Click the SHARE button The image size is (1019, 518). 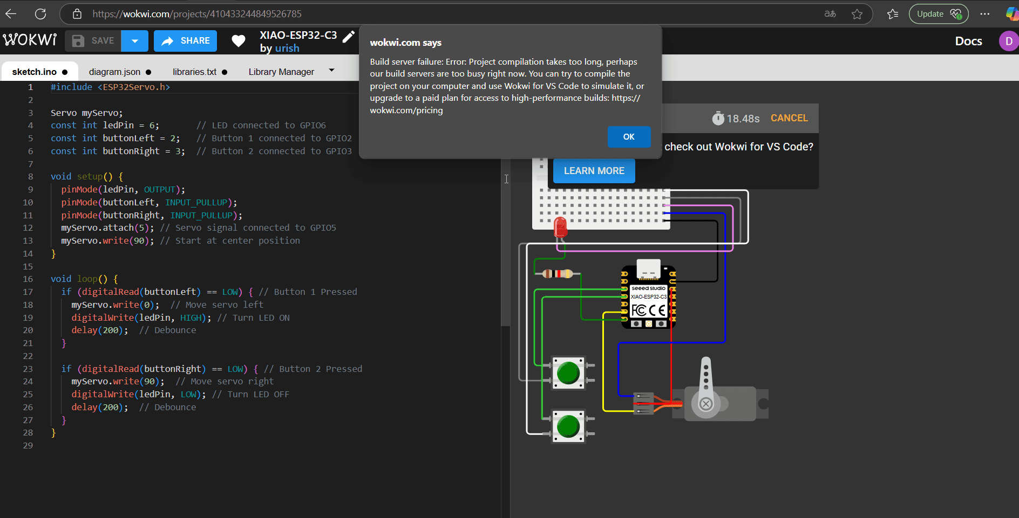pyautogui.click(x=185, y=41)
